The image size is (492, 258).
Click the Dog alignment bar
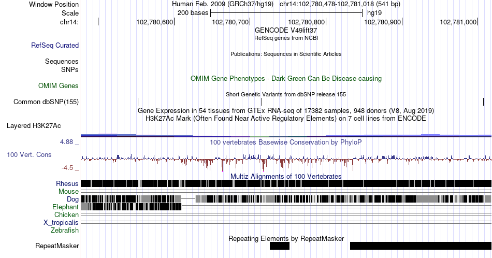click(x=286, y=199)
